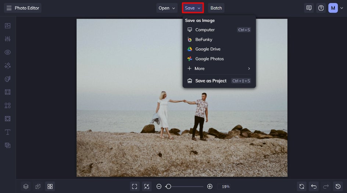The width and height of the screenshot is (347, 193).
Task: Undo the last edit
Action: point(314,187)
